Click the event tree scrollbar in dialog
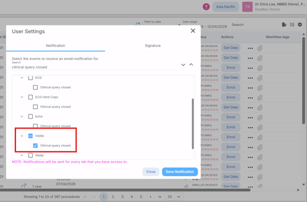The image size is (307, 202). click(193, 124)
